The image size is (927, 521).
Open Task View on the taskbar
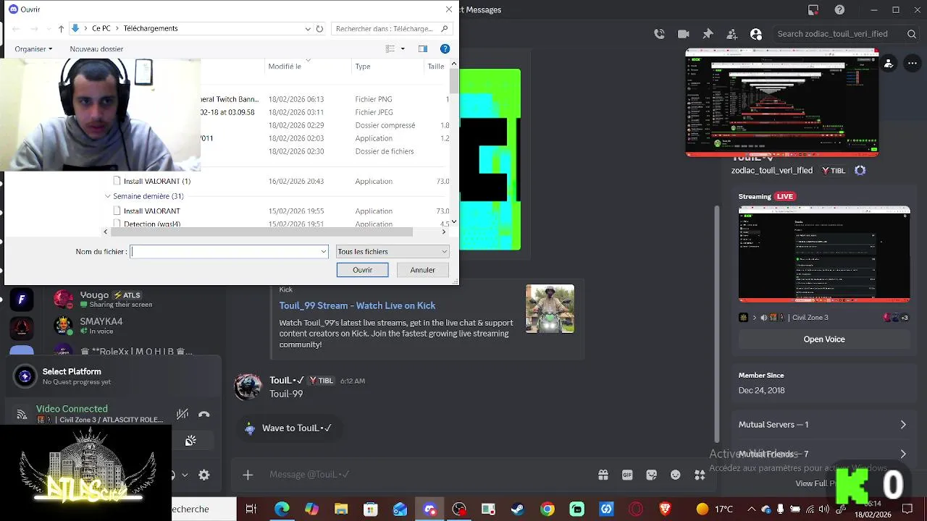251,509
